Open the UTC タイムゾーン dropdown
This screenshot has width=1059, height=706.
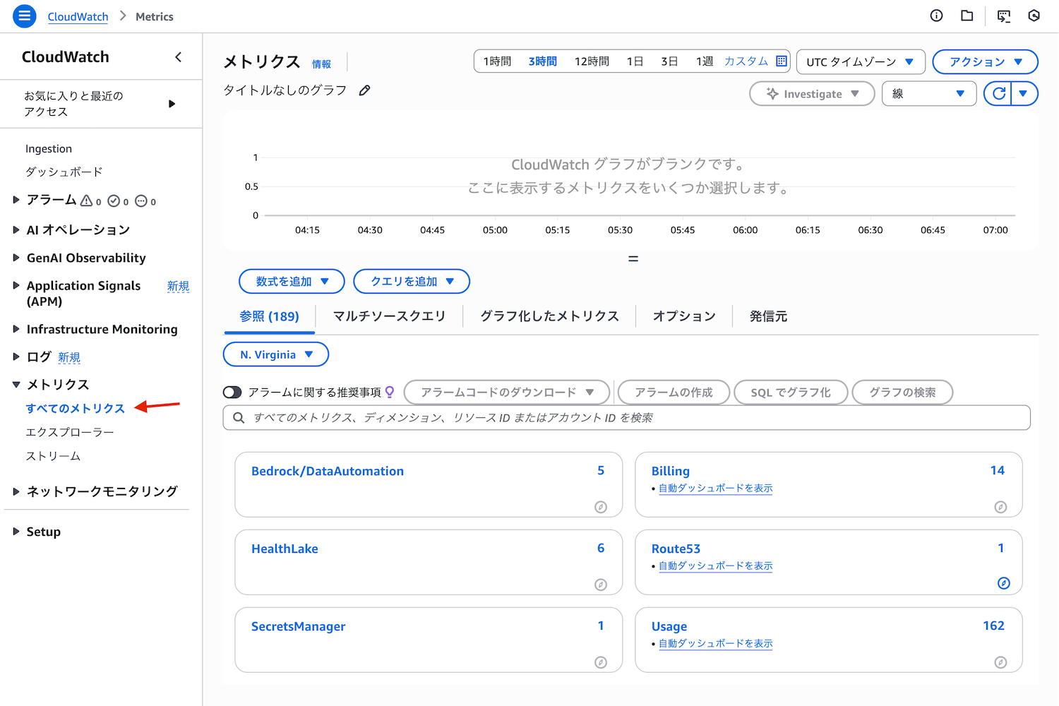pos(859,62)
